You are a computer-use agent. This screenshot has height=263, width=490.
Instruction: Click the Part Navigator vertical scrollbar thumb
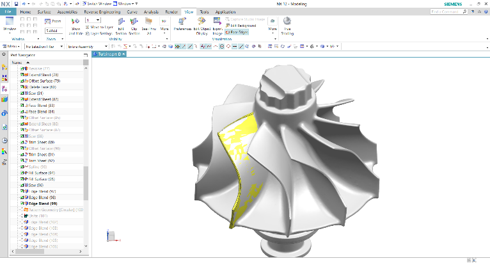pos(86,183)
